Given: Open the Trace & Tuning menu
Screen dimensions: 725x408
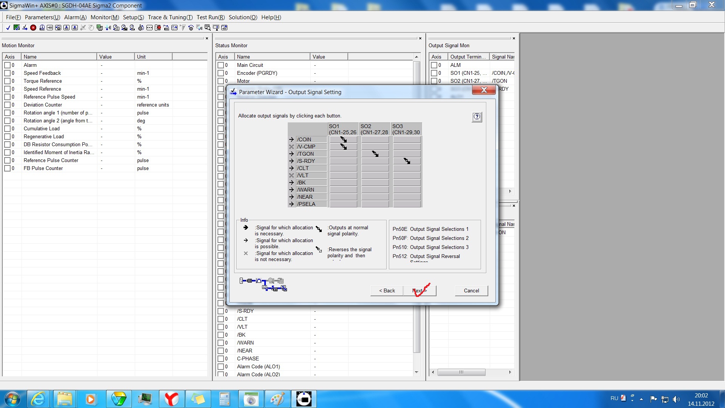Looking at the screenshot, I should tap(170, 17).
